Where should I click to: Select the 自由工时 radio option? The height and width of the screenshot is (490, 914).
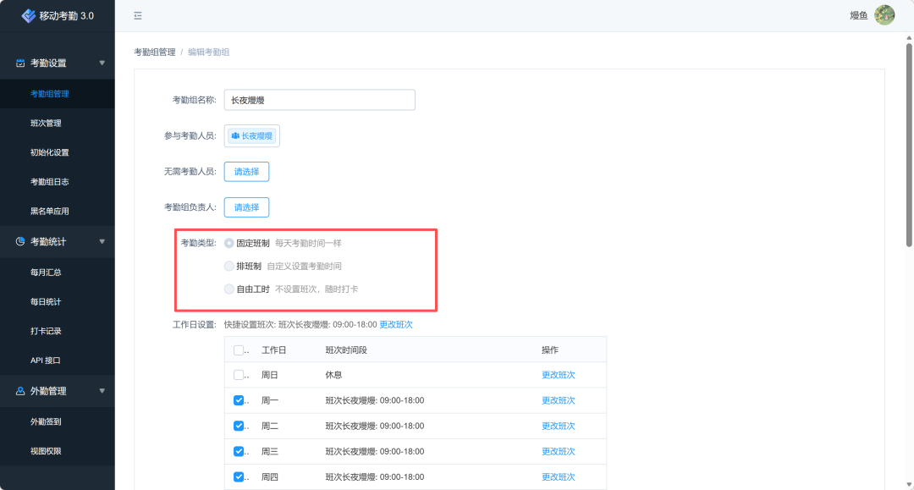pyautogui.click(x=229, y=289)
